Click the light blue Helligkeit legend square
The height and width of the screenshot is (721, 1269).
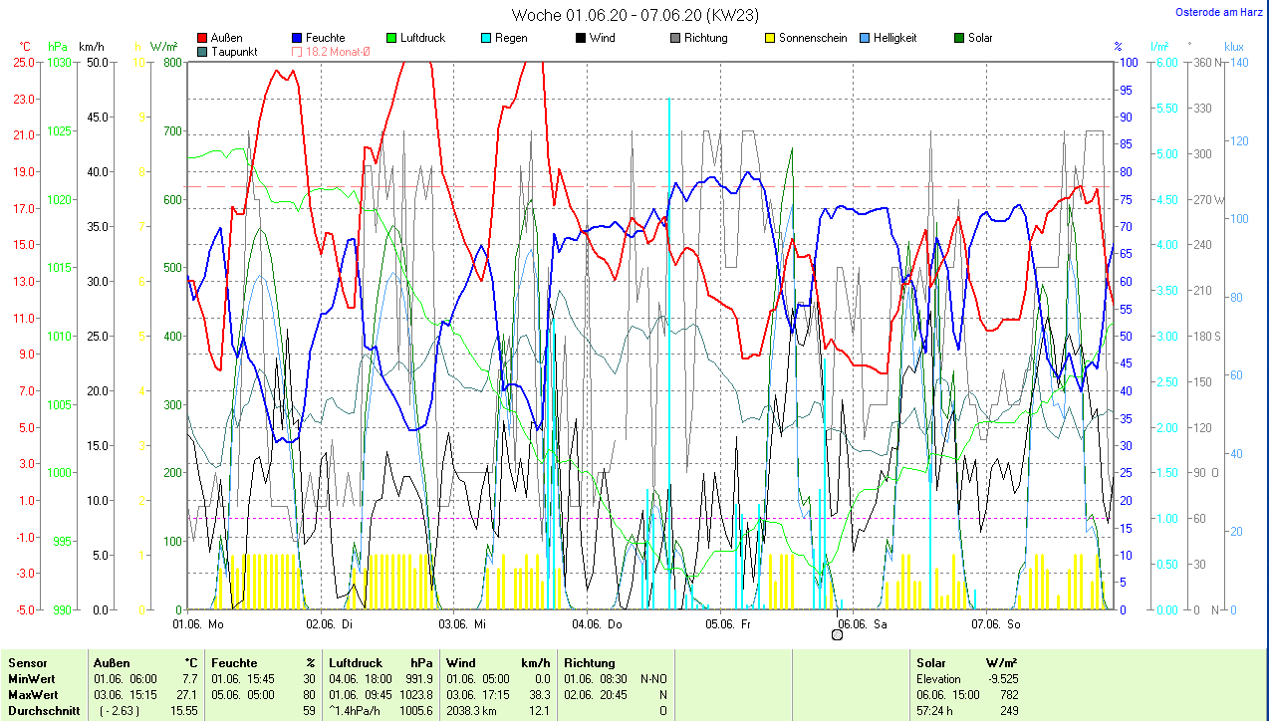point(865,38)
